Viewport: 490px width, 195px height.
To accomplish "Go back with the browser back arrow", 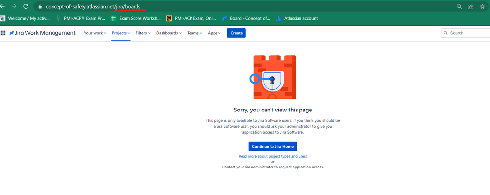I will 2,6.
